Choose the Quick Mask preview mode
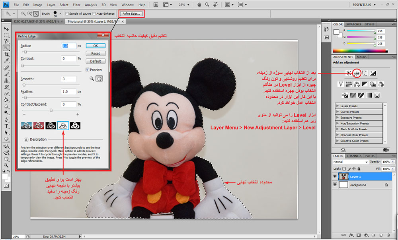398x240 pixels. pos(39,126)
